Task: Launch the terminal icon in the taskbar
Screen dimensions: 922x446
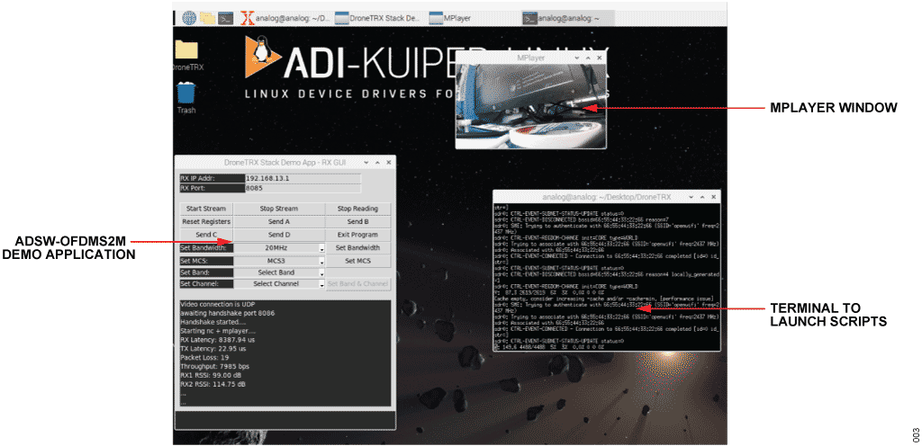Action: click(225, 18)
